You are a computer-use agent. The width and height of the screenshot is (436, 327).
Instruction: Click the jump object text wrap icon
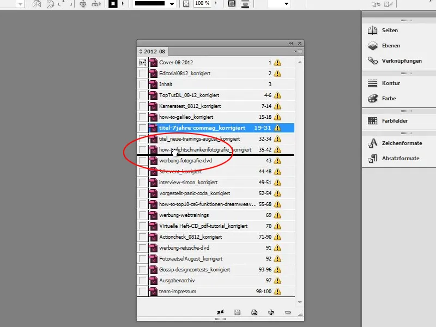pos(245,4)
